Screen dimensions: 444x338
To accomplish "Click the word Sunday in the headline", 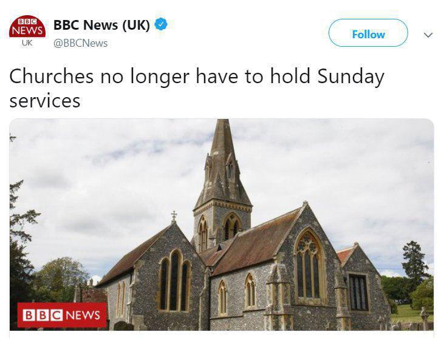I will pyautogui.click(x=350, y=76).
